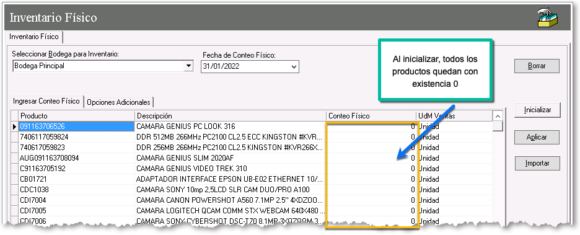Open the Bodega Principal dropdown arrow
This screenshot has height=235, width=580.
point(188,66)
